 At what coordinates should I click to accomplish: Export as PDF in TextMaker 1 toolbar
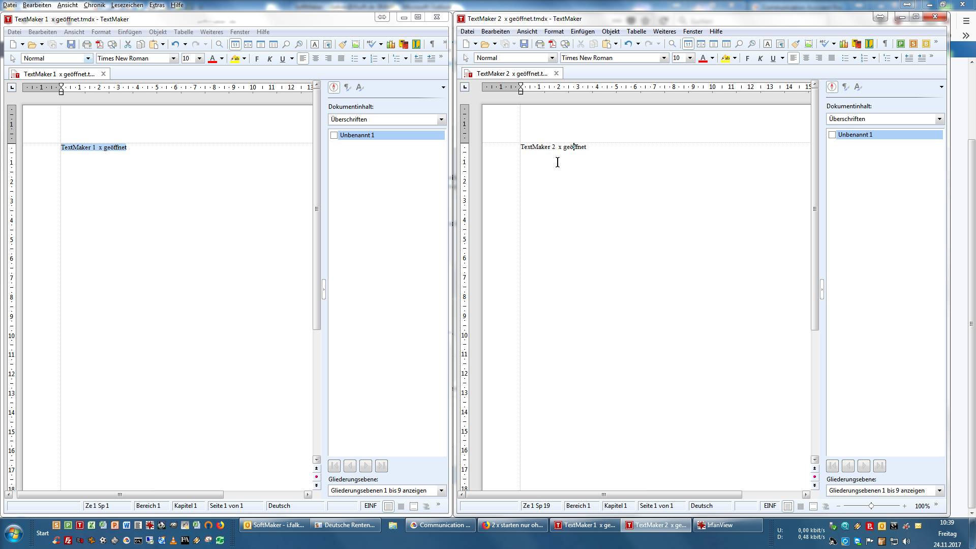(x=100, y=44)
